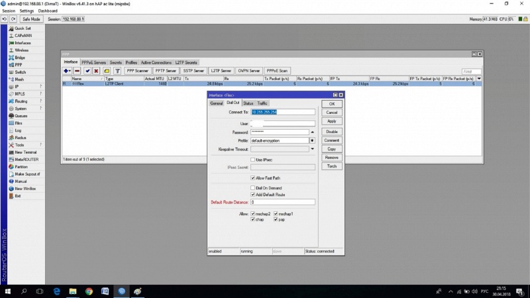This screenshot has height=298, width=530.
Task: Open the Profile dropdown list
Action: click(312, 140)
